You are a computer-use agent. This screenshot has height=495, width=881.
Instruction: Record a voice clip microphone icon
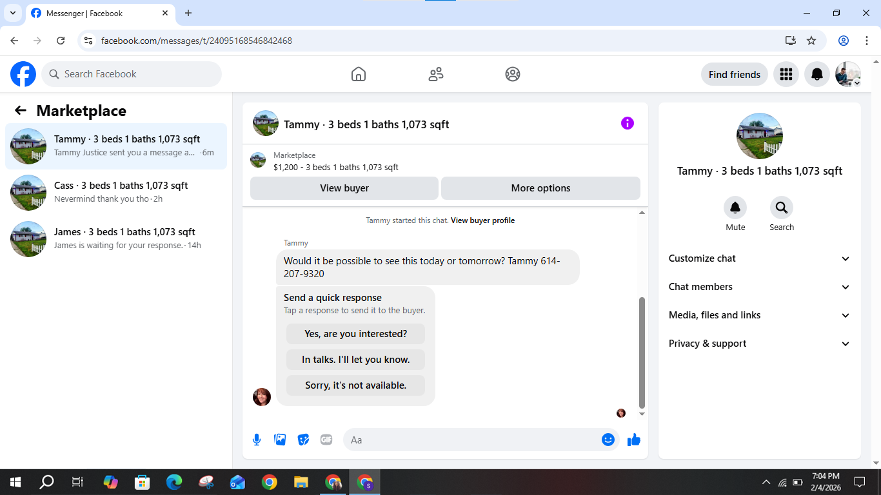[257, 440]
